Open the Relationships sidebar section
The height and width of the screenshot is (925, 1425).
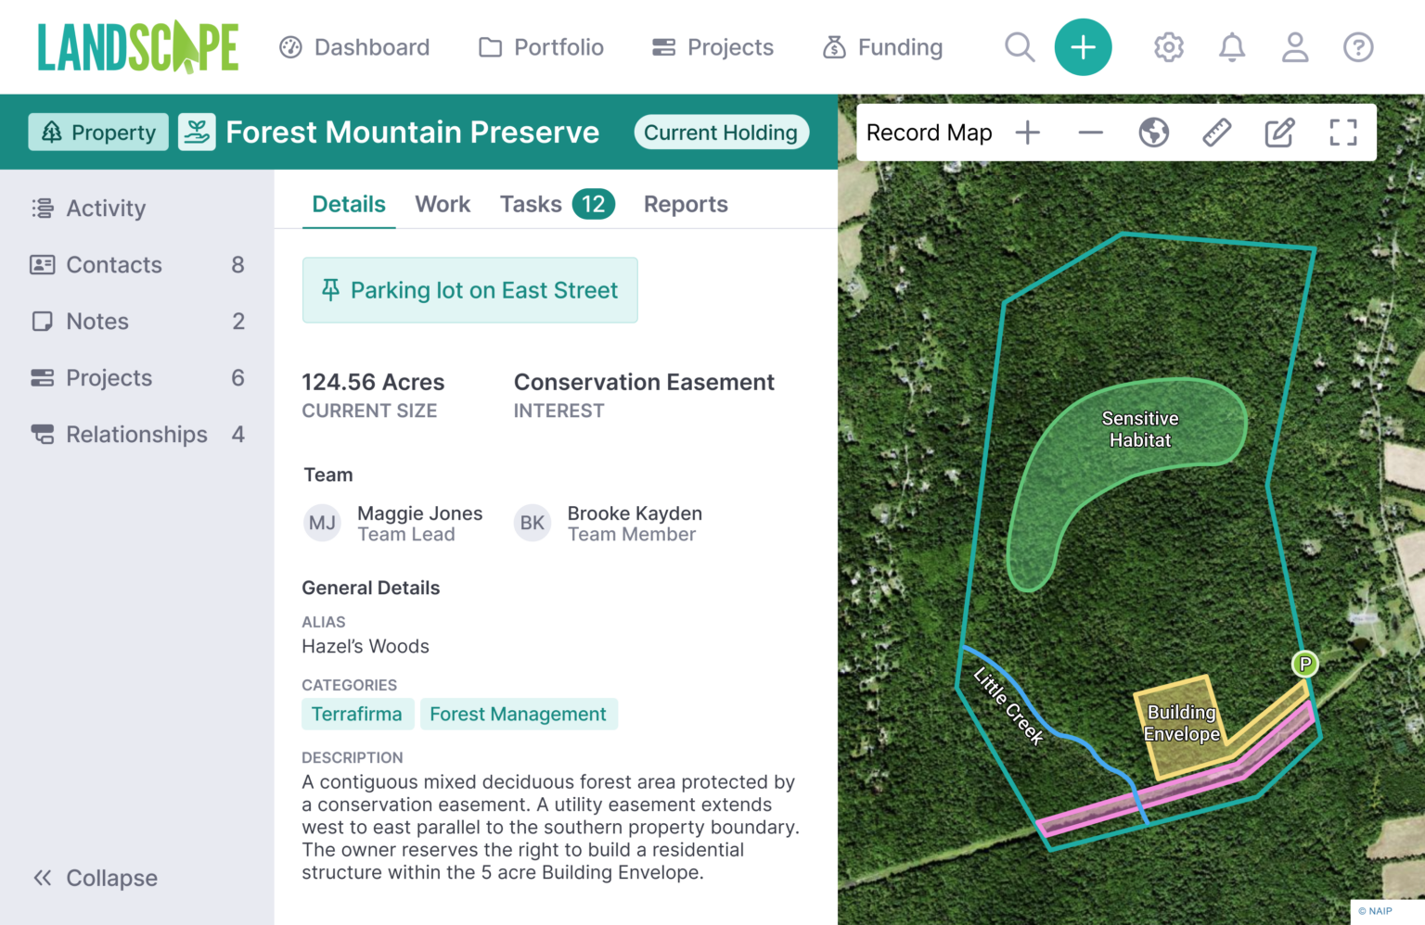point(136,434)
